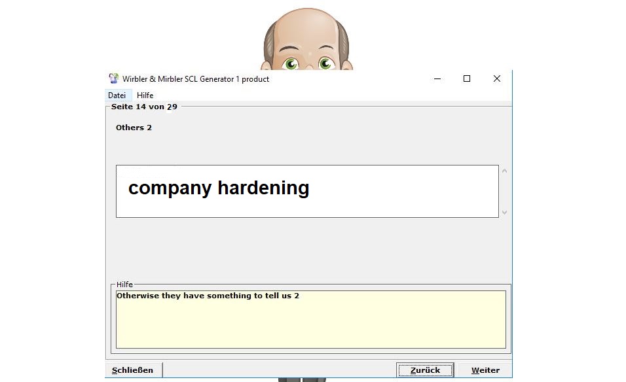Click the cartoon character's bald head
Image resolution: width=626 pixels, height=382 pixels.
pos(306,26)
